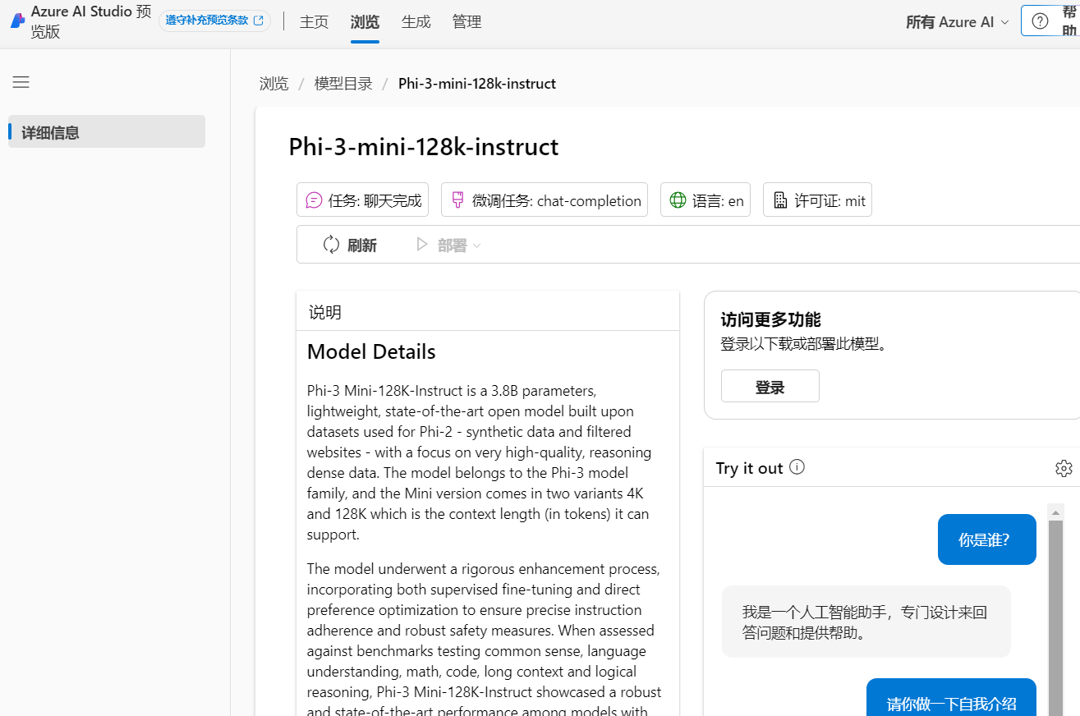Screen dimensions: 1080x716
Task: Click external link icon in preview terms
Action: [x=259, y=21]
